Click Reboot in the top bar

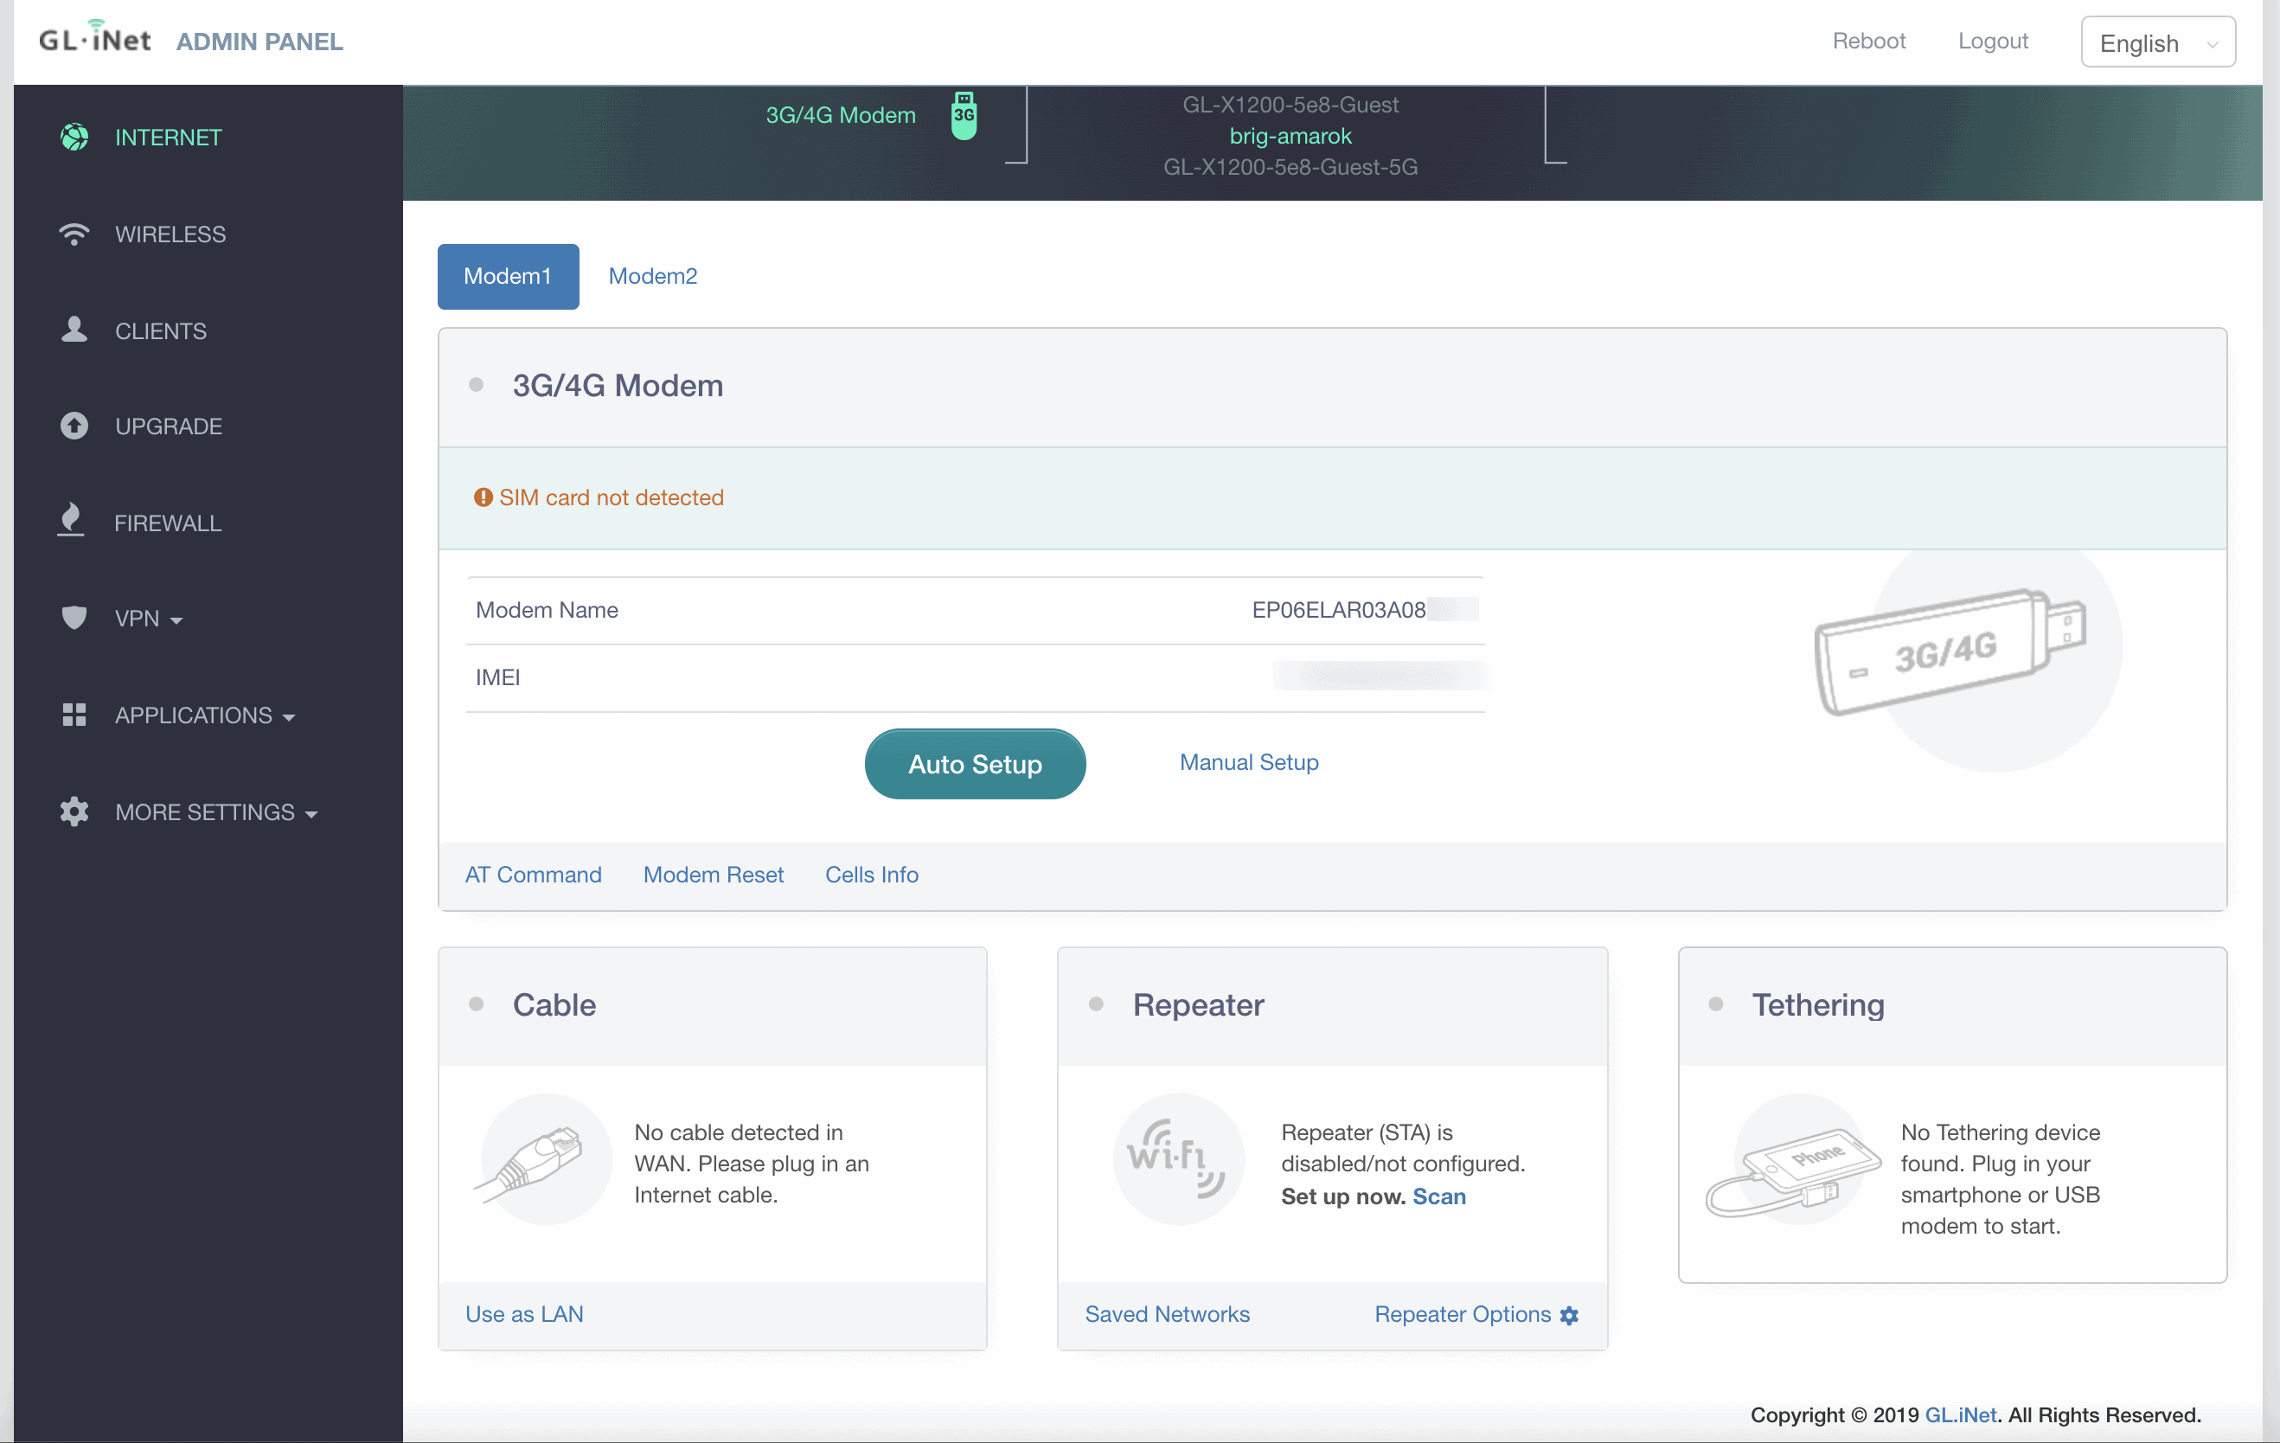[x=1867, y=41]
